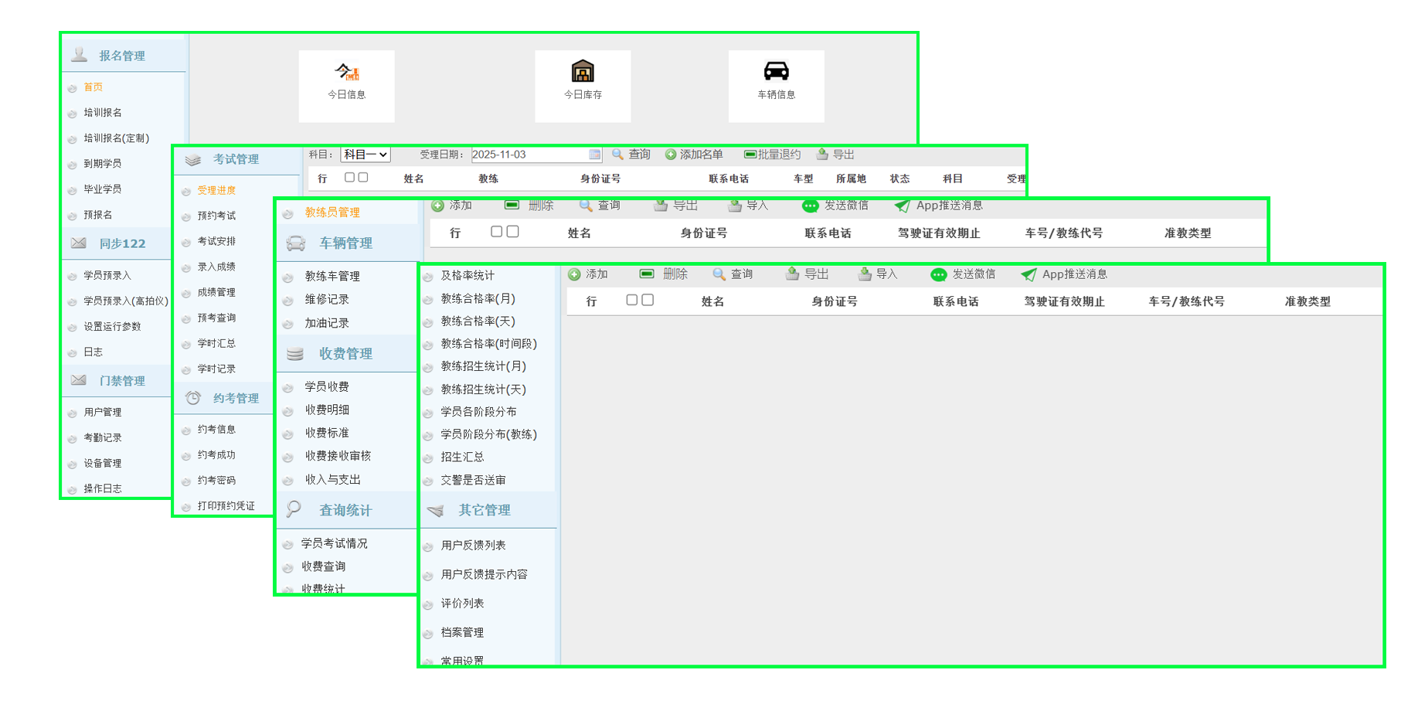Click the 受理日期 date input field

pos(536,155)
